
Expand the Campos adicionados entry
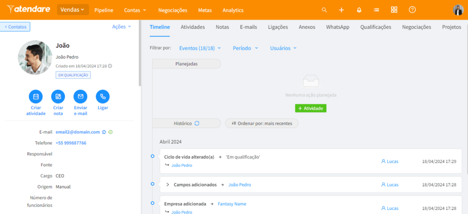click(x=168, y=184)
